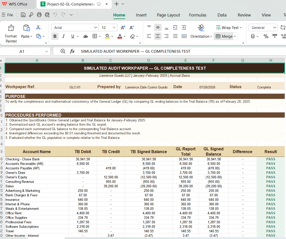The image size is (286, 239).
Task: Decrease font size with A- icon
Action: (132, 27)
